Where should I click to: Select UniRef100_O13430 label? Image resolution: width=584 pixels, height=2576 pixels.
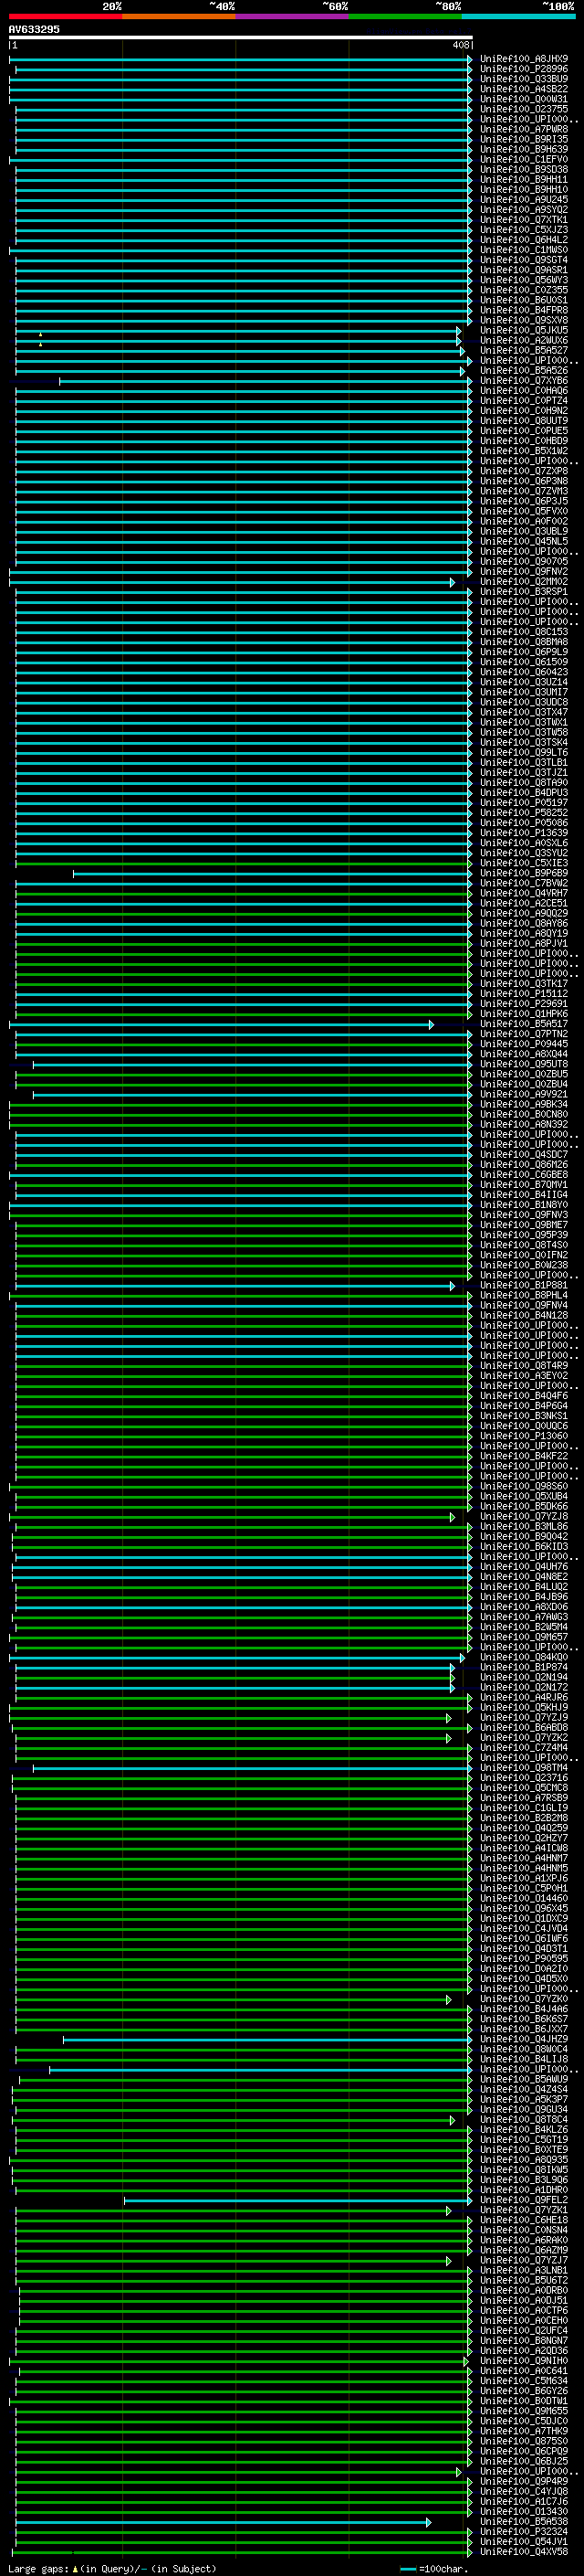point(524,2512)
